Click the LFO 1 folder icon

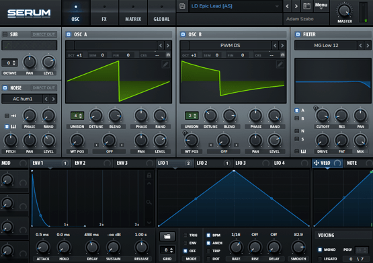point(167,236)
